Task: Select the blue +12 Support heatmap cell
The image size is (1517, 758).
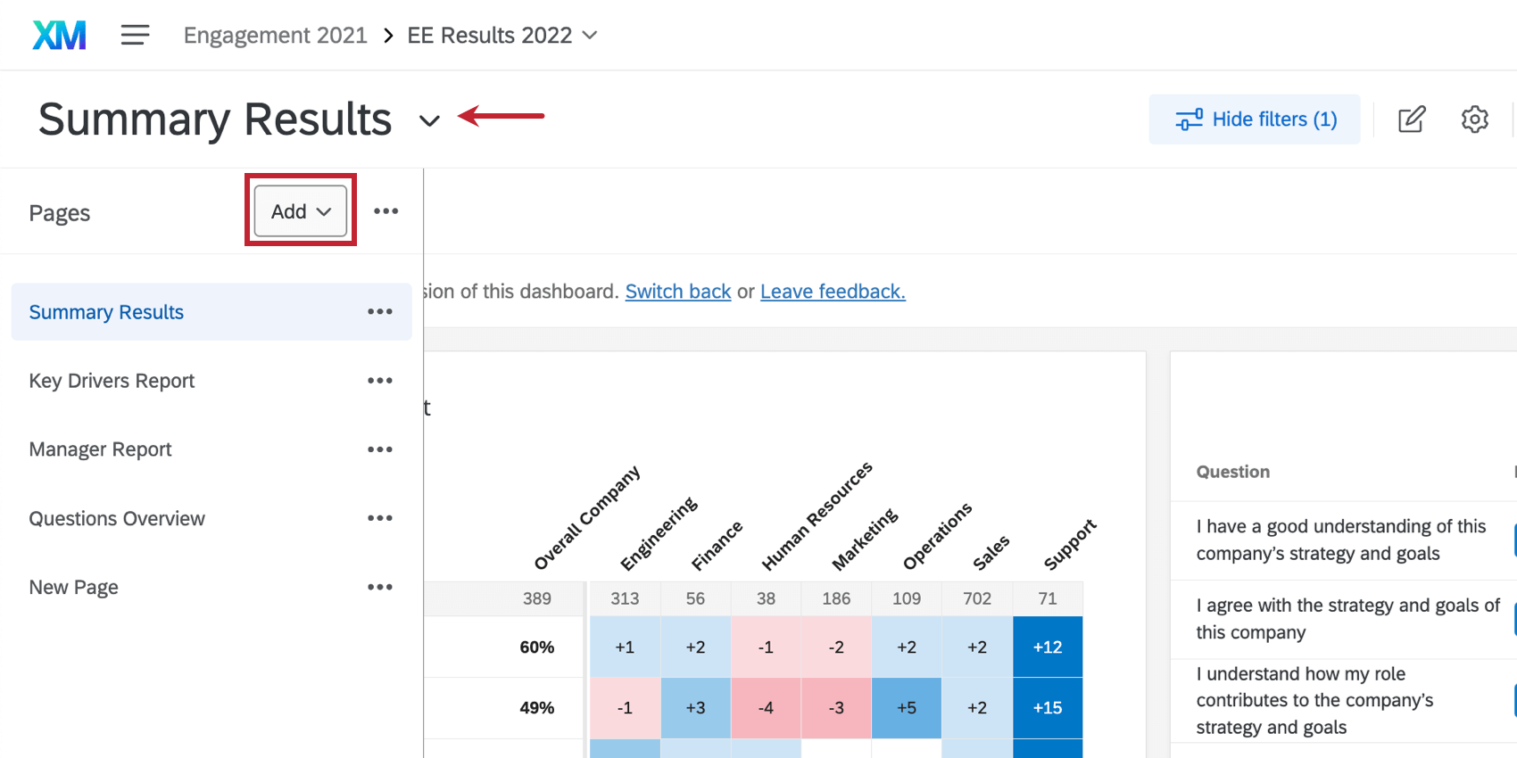Action: 1047,647
